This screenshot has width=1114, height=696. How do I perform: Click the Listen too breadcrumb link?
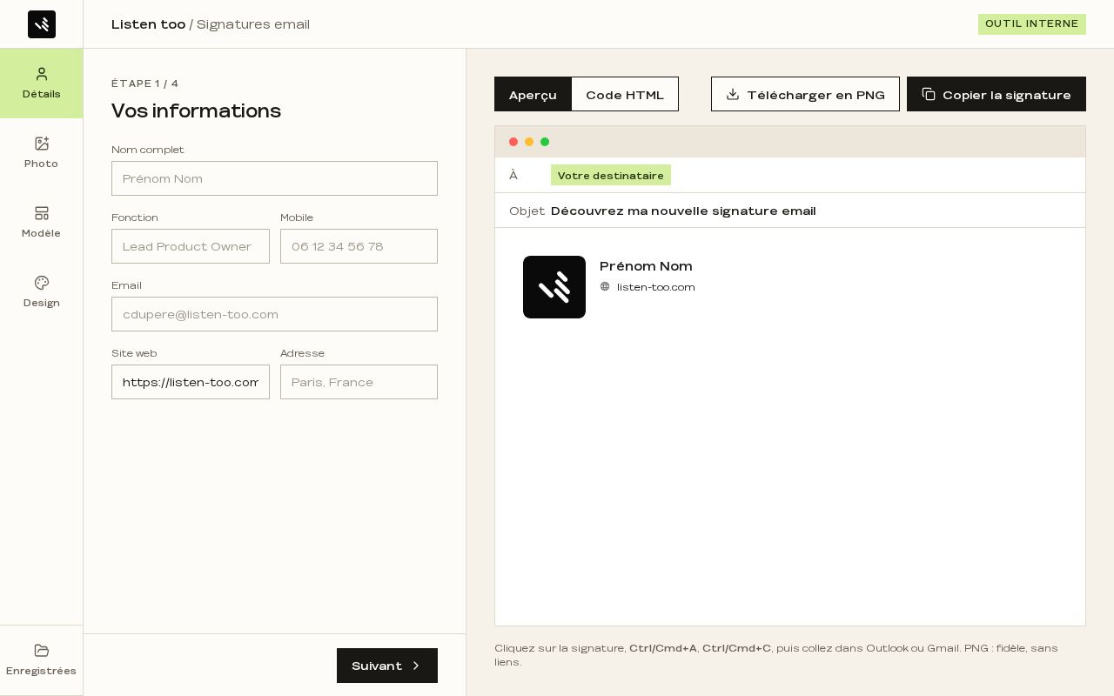[x=148, y=24]
